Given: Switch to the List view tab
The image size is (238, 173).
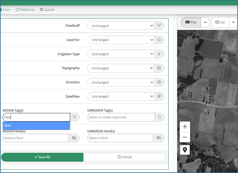Looking at the screenshot, I should point(220,22).
